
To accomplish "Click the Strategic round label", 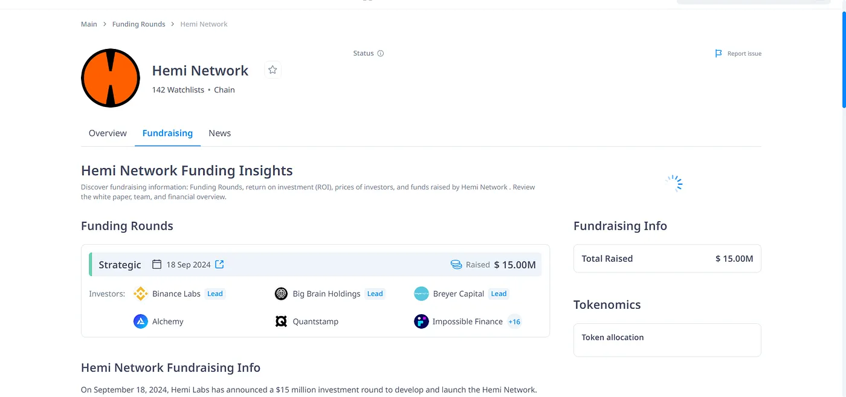I will 120,265.
